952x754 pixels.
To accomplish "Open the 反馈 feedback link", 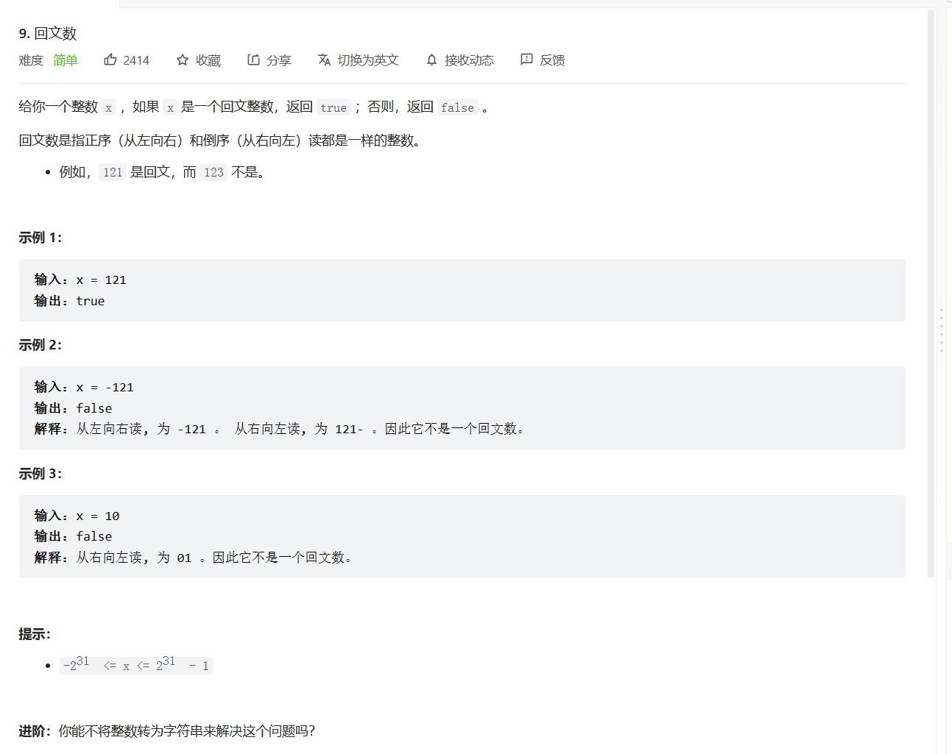I will (552, 60).
